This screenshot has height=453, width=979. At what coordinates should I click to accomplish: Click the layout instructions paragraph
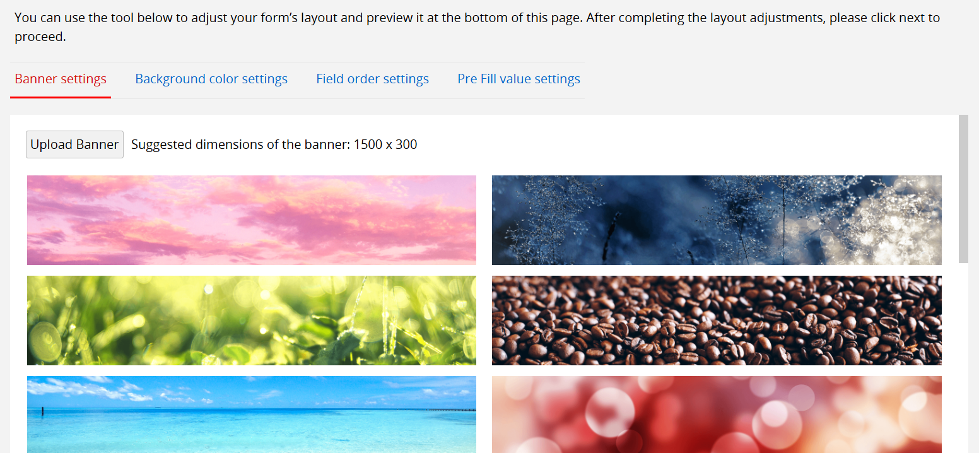[x=478, y=27]
